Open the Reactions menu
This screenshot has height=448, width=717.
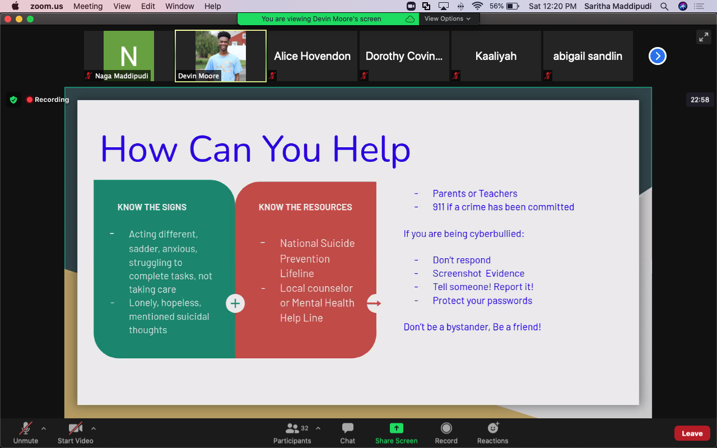tap(493, 433)
